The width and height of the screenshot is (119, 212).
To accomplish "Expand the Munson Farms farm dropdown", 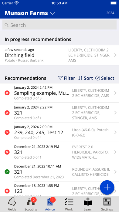I will point(30,13).
